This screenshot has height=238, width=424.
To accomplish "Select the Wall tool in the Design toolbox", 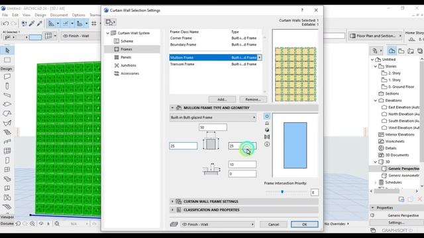I will tap(7, 77).
